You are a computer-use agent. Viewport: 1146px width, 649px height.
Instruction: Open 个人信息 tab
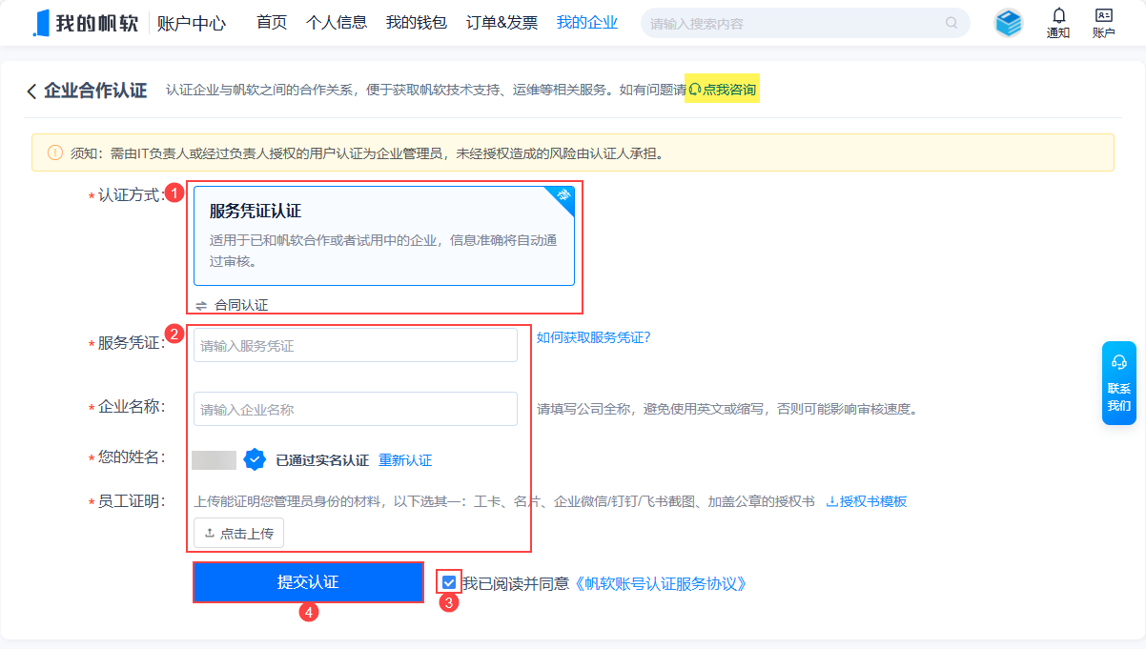pyautogui.click(x=337, y=23)
